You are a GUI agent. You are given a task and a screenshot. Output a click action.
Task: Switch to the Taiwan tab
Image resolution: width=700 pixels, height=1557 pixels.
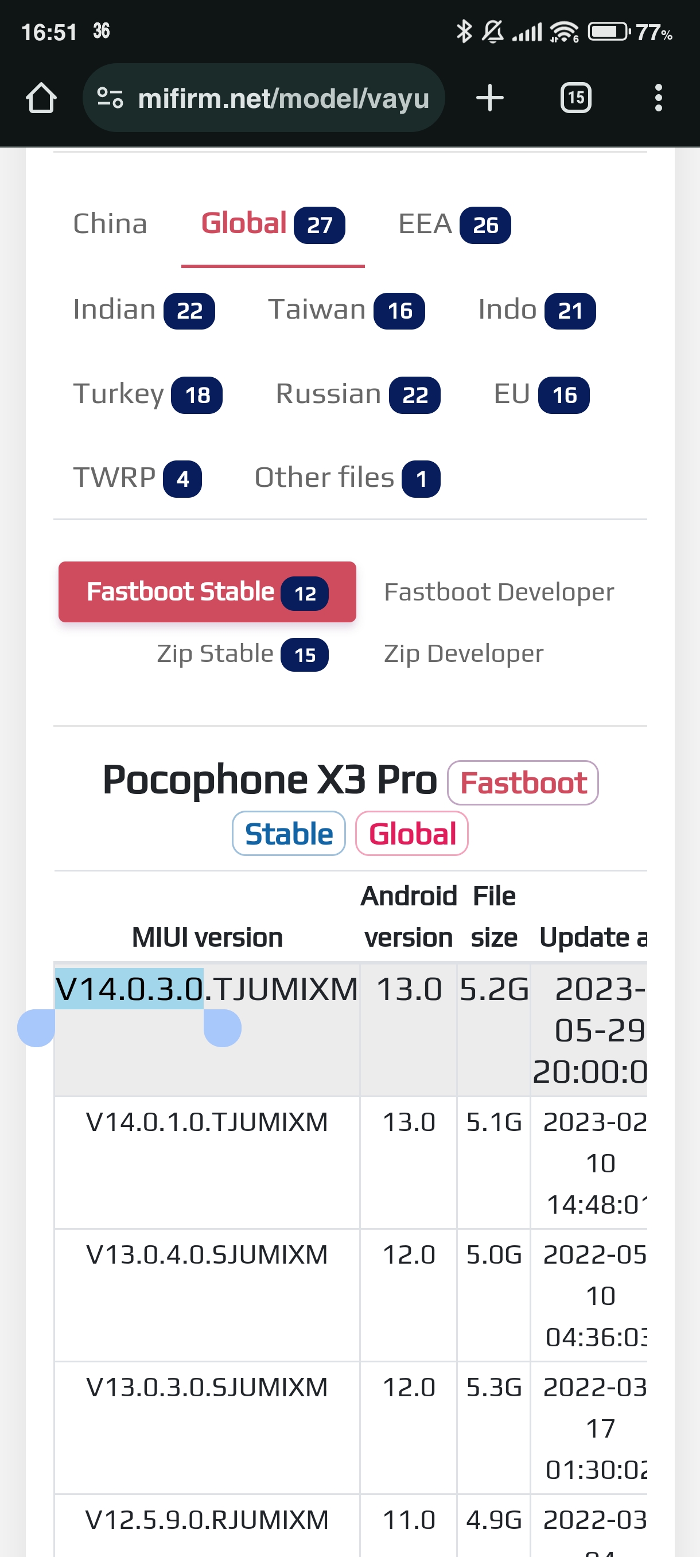(345, 310)
